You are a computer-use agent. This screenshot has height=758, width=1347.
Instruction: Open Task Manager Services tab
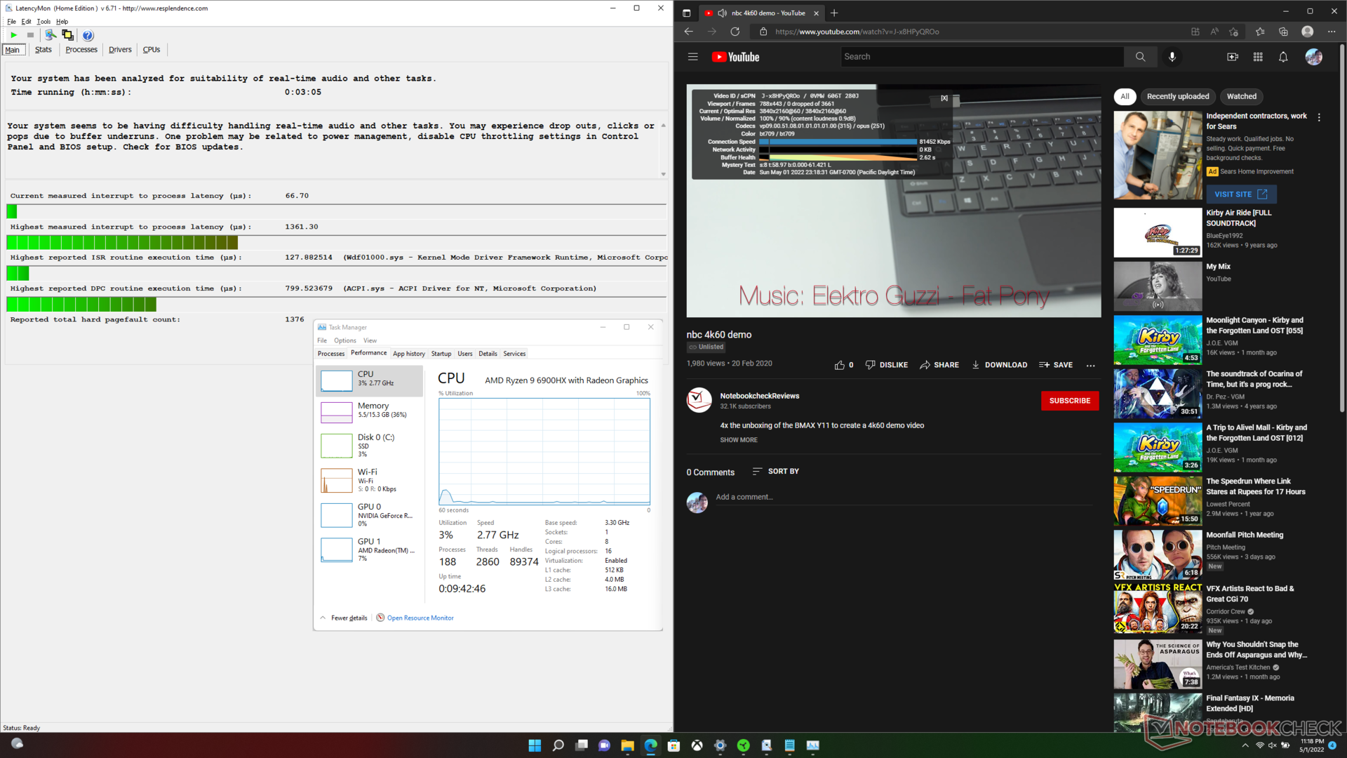pyautogui.click(x=514, y=354)
